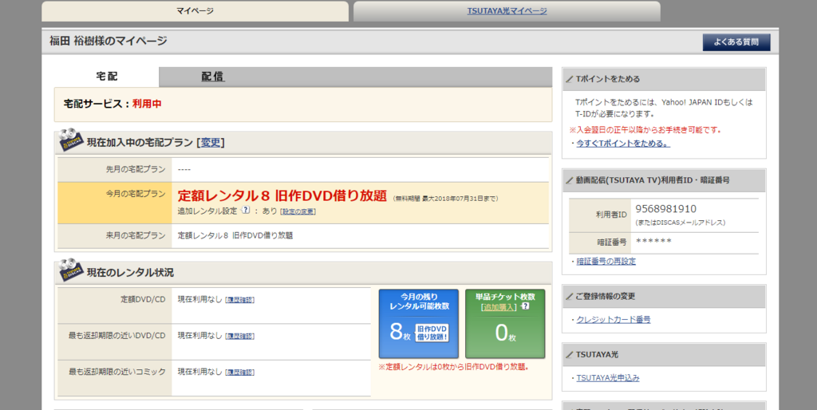Open the 暗証番号の再設定 link
The height and width of the screenshot is (410, 817).
coord(606,262)
